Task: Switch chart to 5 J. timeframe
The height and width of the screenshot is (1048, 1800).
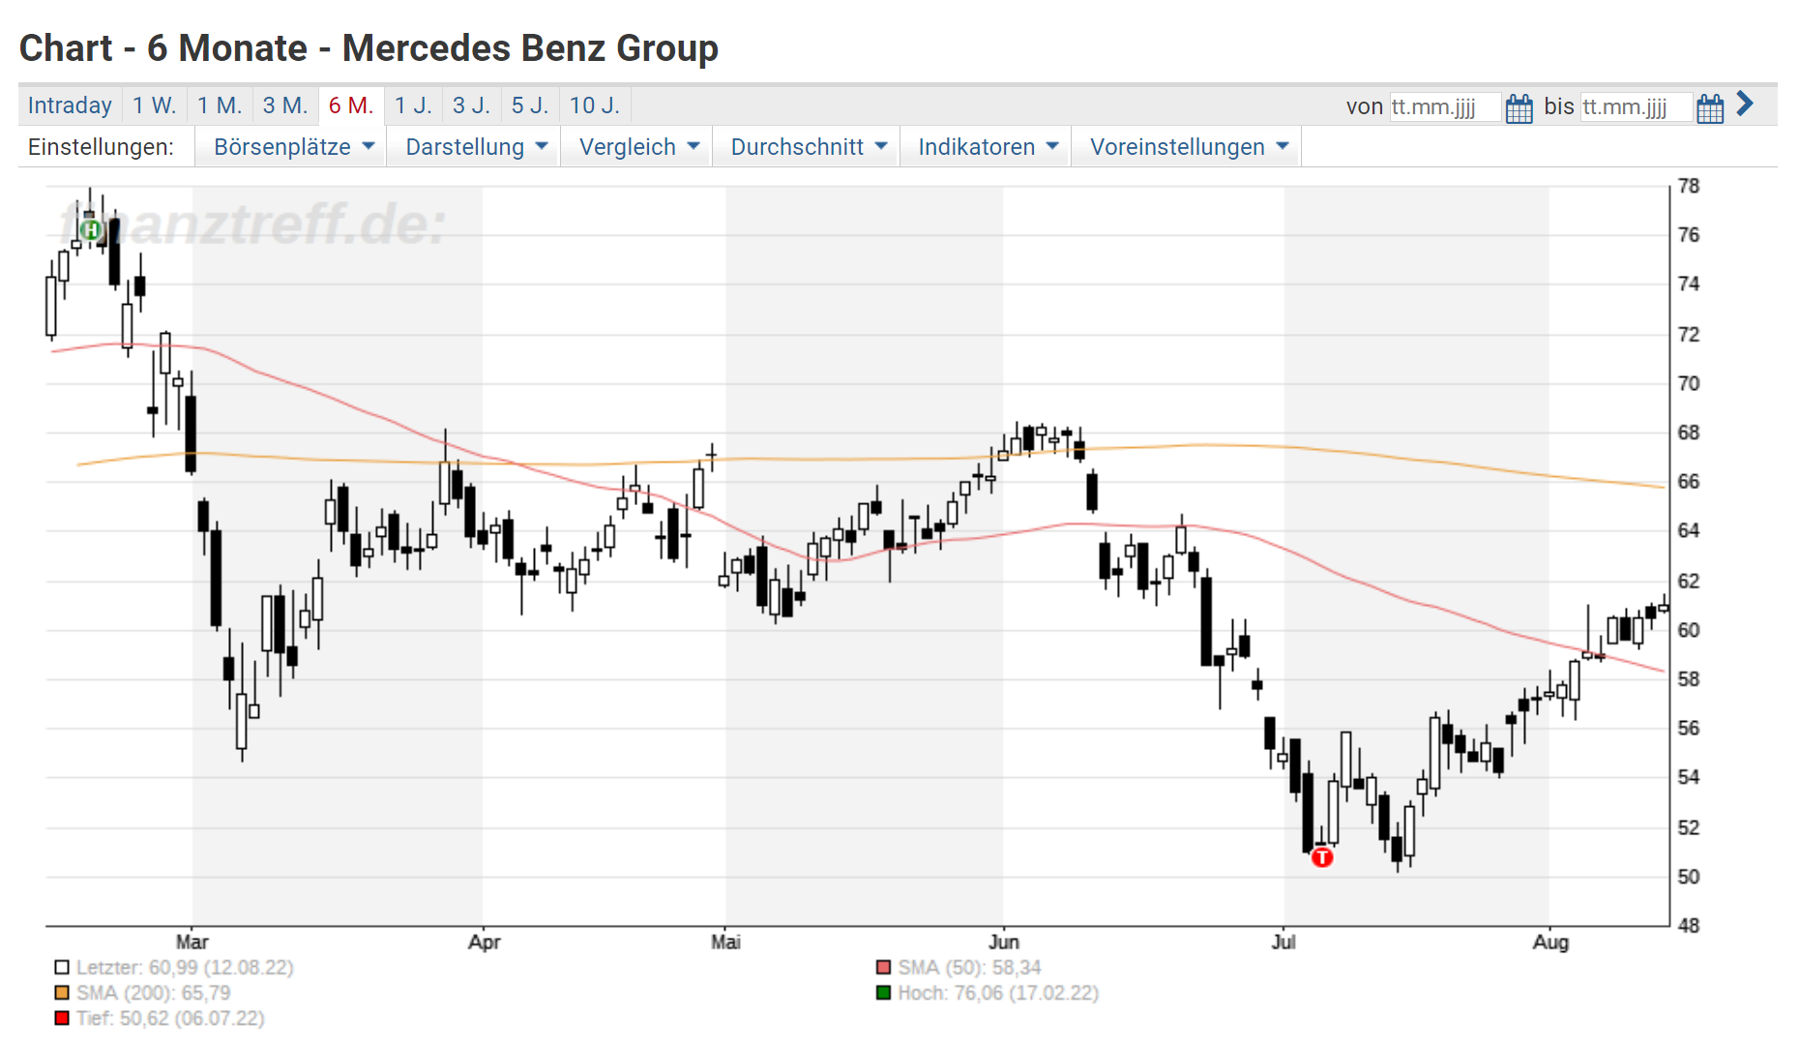Action: click(530, 105)
